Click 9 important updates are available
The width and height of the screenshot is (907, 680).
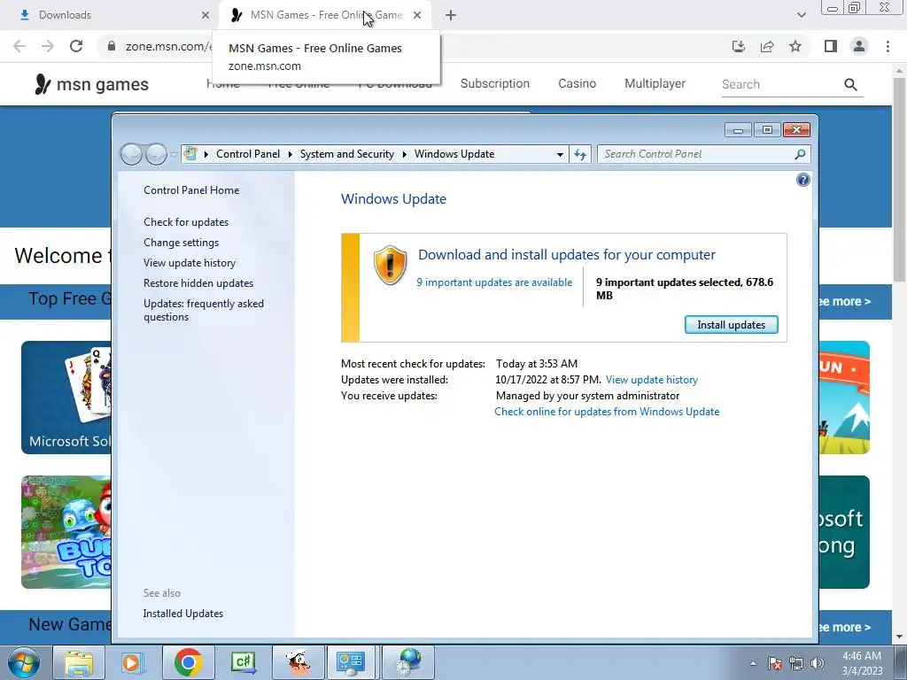click(494, 282)
